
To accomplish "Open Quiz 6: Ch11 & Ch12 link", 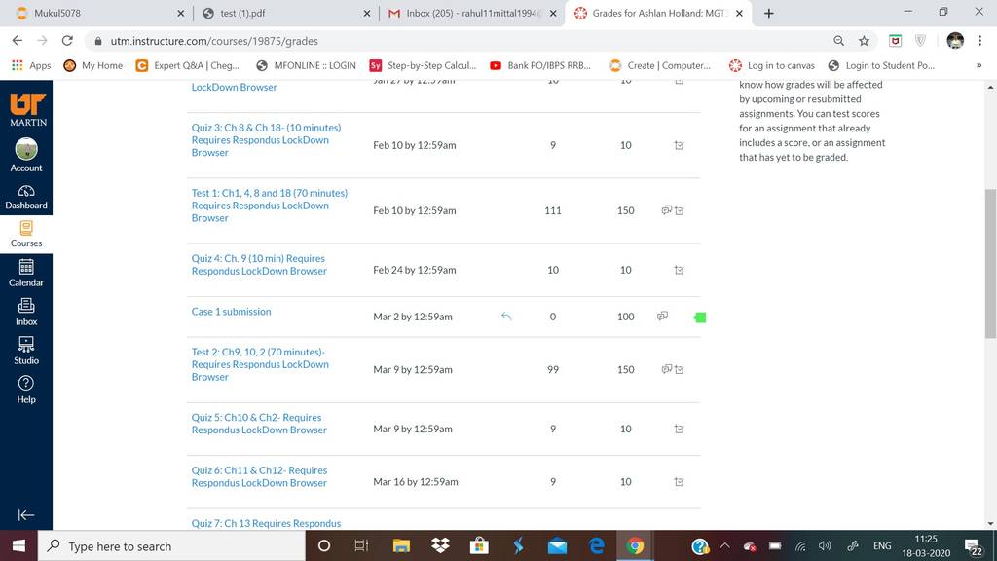I will (x=259, y=476).
